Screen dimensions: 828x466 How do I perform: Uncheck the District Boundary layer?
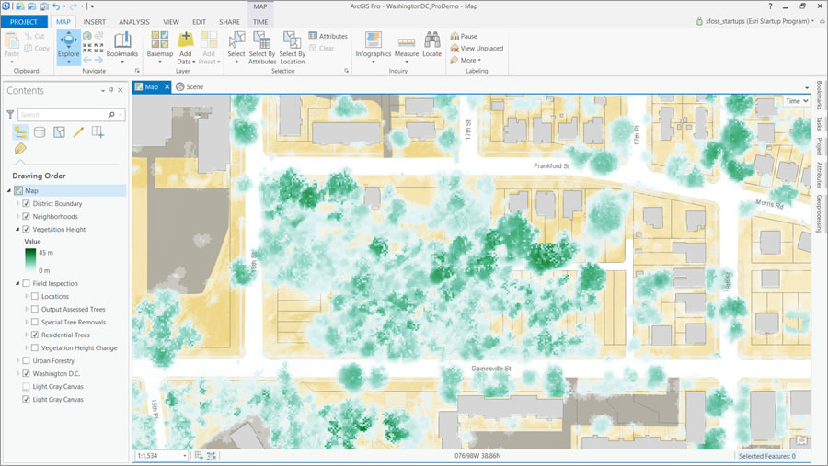pyautogui.click(x=27, y=203)
